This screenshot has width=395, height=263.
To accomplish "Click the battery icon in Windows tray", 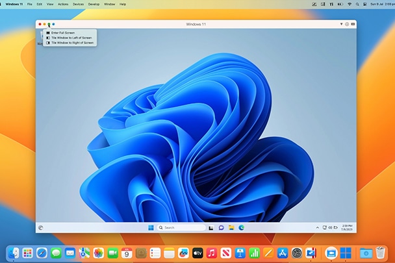I will click(x=335, y=227).
